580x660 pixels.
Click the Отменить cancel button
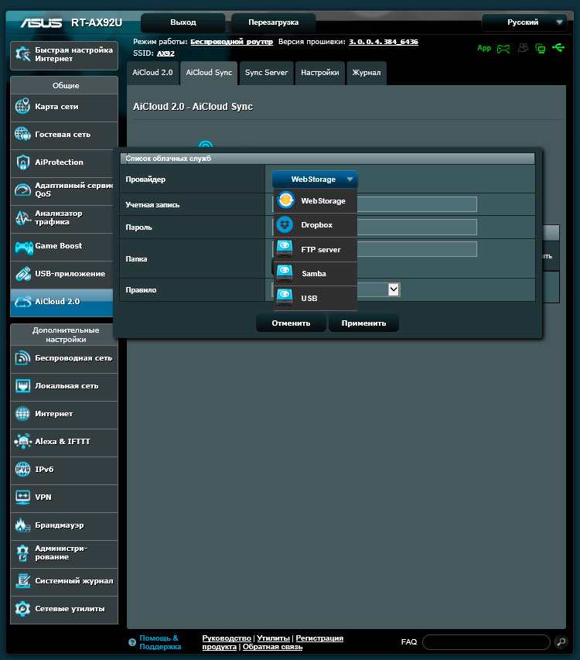[291, 323]
